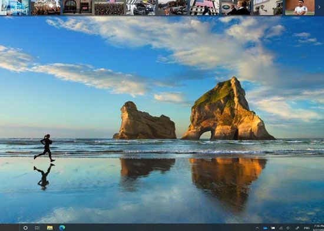
Task: Open the clock and date flyout
Action: (x=319, y=227)
